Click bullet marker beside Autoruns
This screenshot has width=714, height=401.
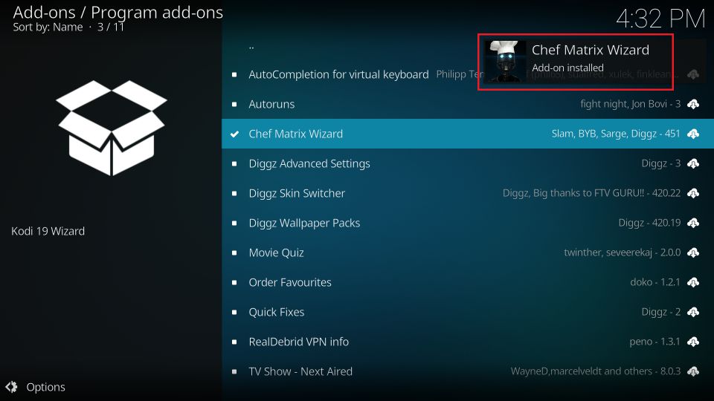(234, 104)
